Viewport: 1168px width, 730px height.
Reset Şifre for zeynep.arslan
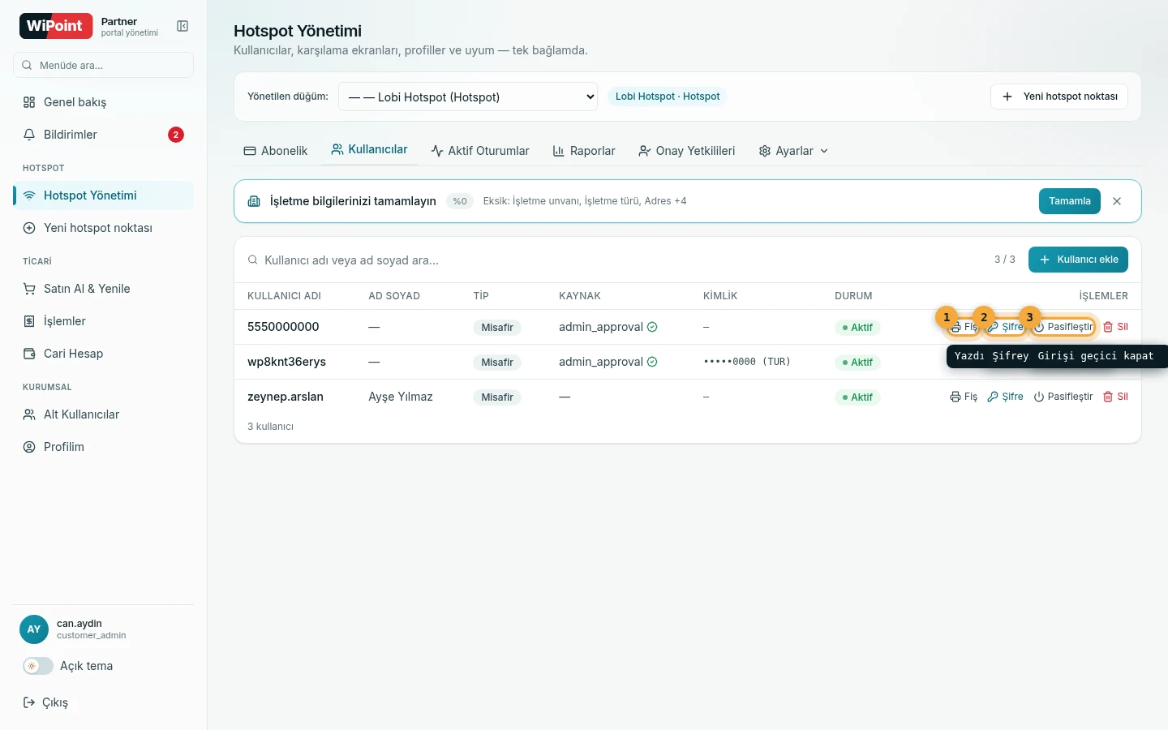point(1006,397)
